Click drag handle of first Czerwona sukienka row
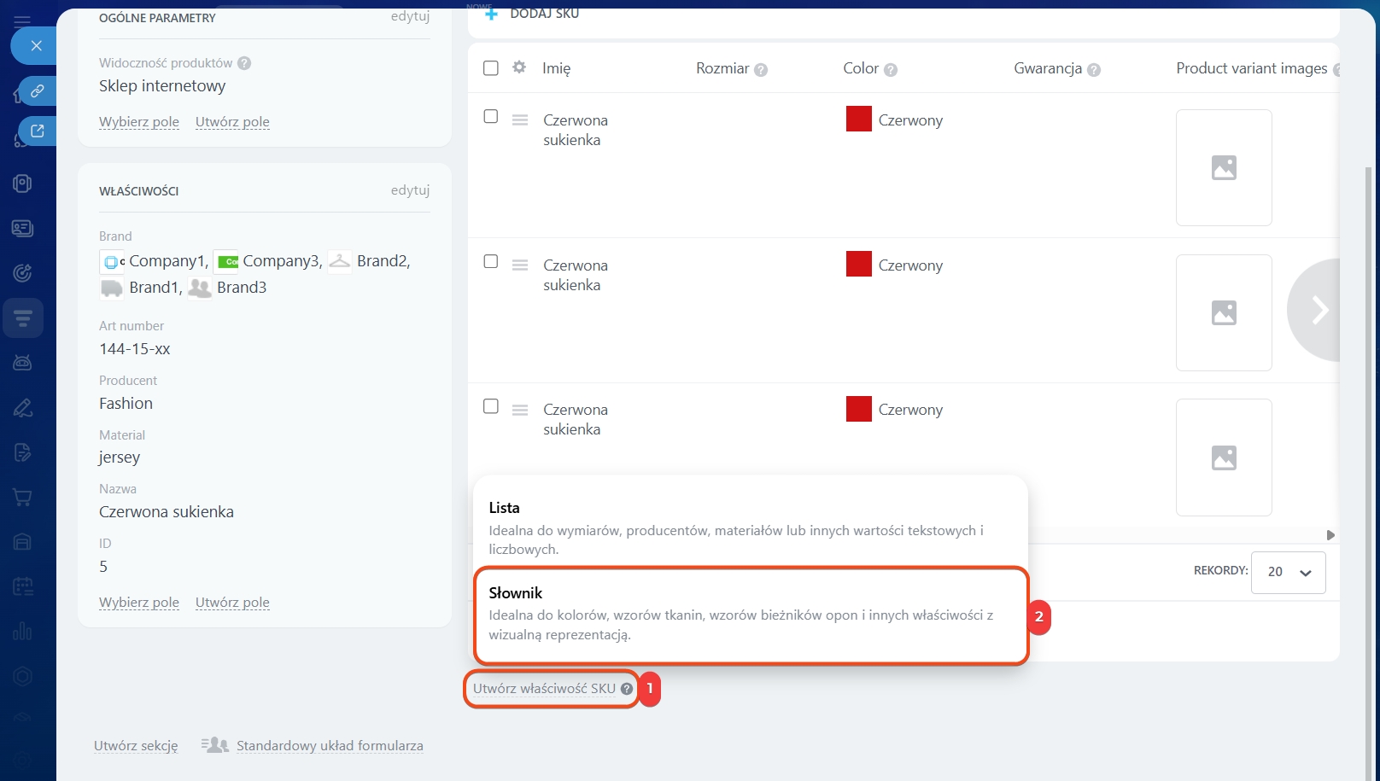This screenshot has width=1380, height=781. 520,120
